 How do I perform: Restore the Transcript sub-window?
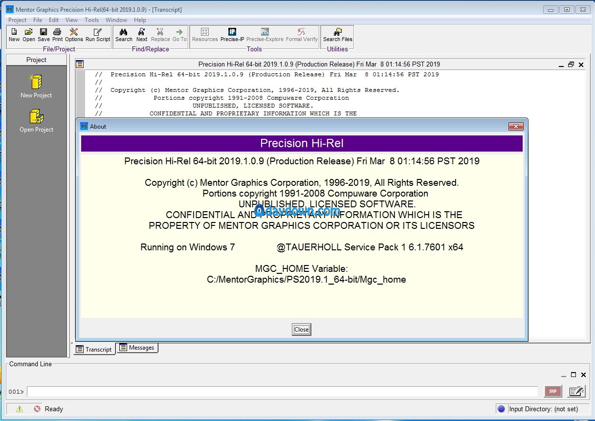click(571, 65)
